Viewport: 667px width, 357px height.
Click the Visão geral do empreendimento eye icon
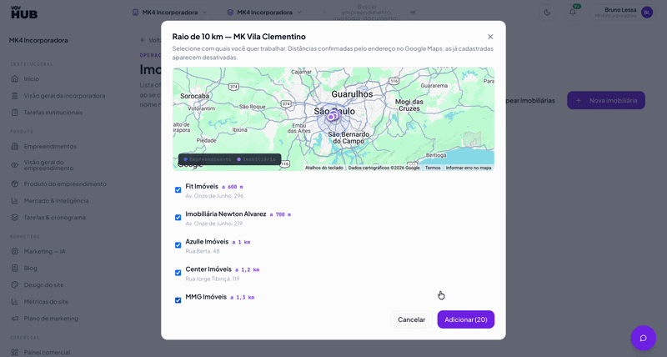(x=15, y=165)
